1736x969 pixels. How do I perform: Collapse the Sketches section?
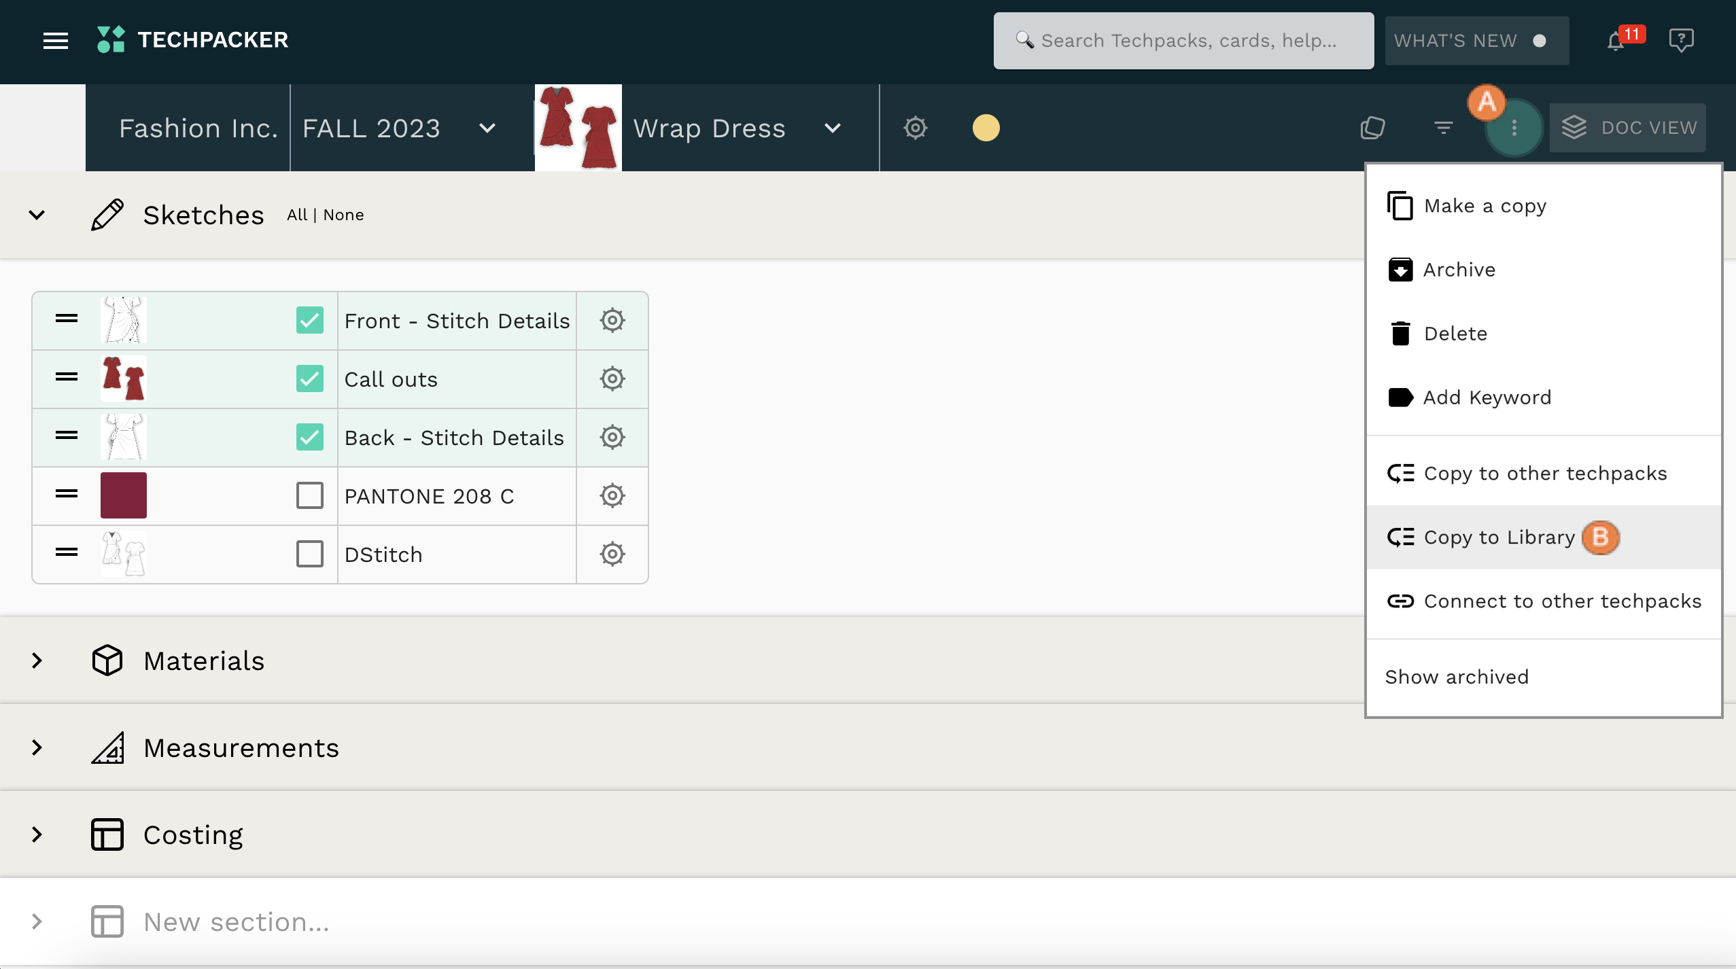point(37,215)
